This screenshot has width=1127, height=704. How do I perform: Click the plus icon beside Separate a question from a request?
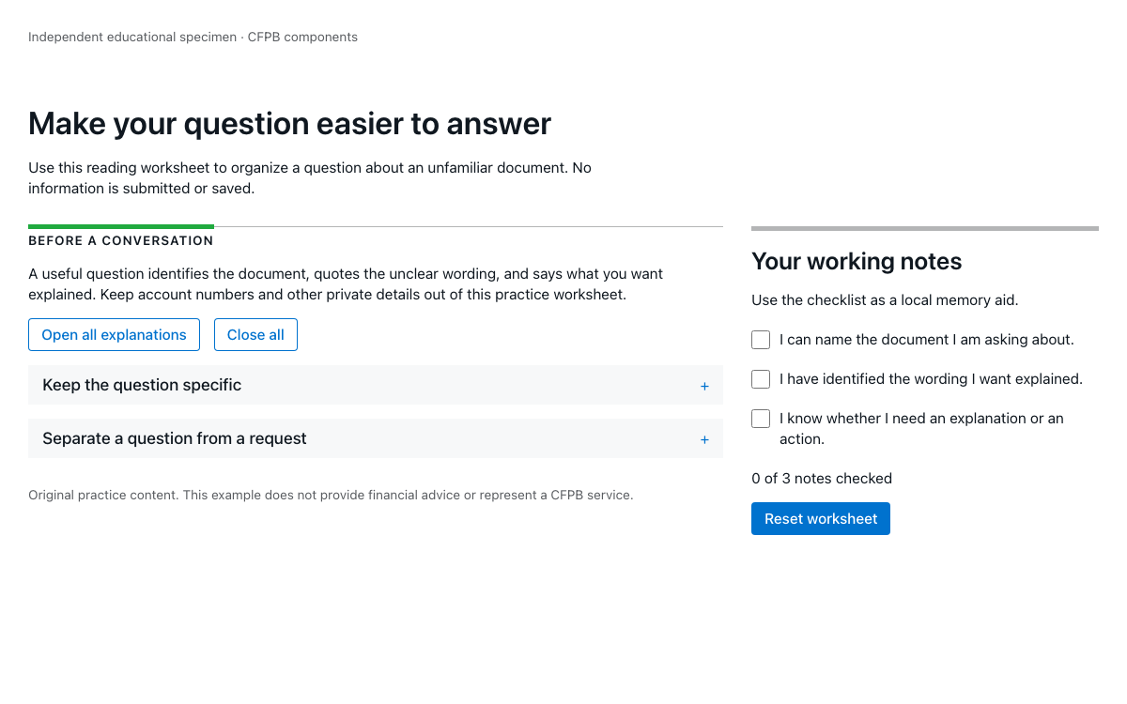coord(704,439)
